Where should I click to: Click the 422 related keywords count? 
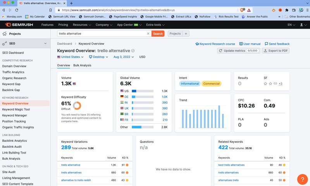click(223, 147)
